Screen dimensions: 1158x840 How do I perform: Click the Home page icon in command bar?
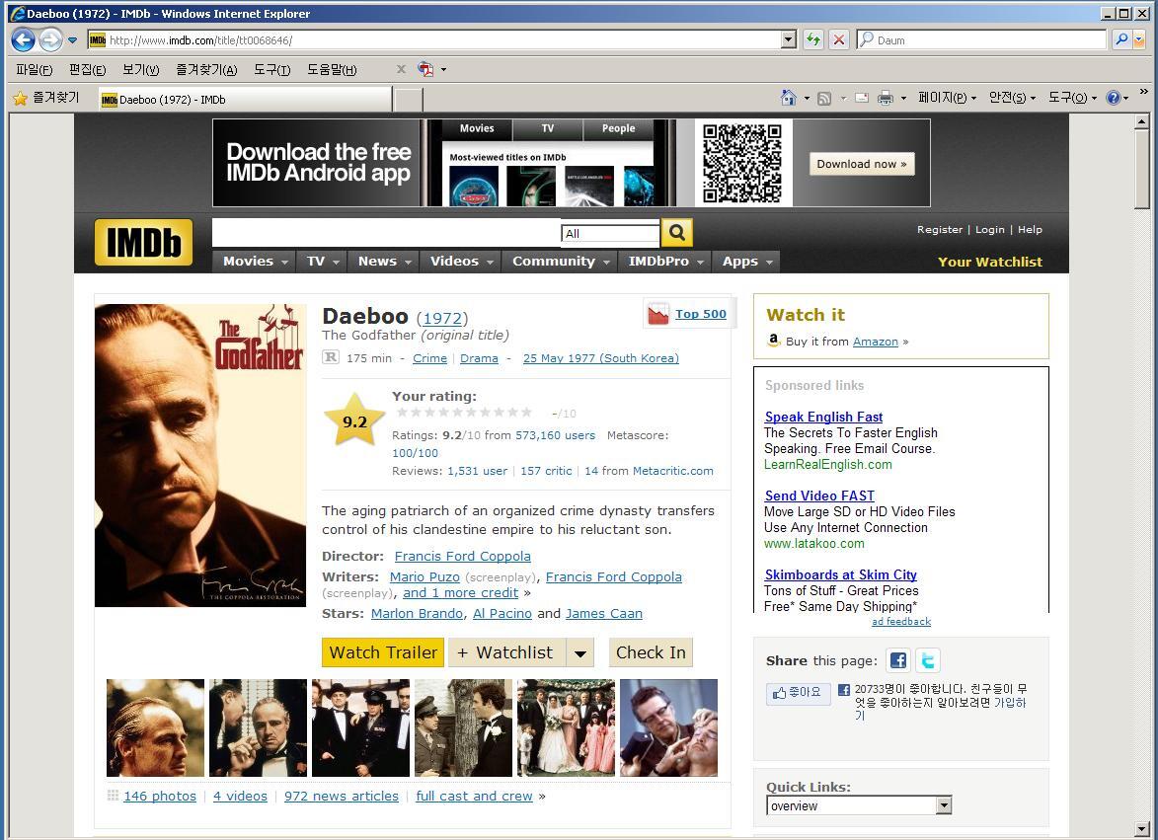click(x=788, y=98)
